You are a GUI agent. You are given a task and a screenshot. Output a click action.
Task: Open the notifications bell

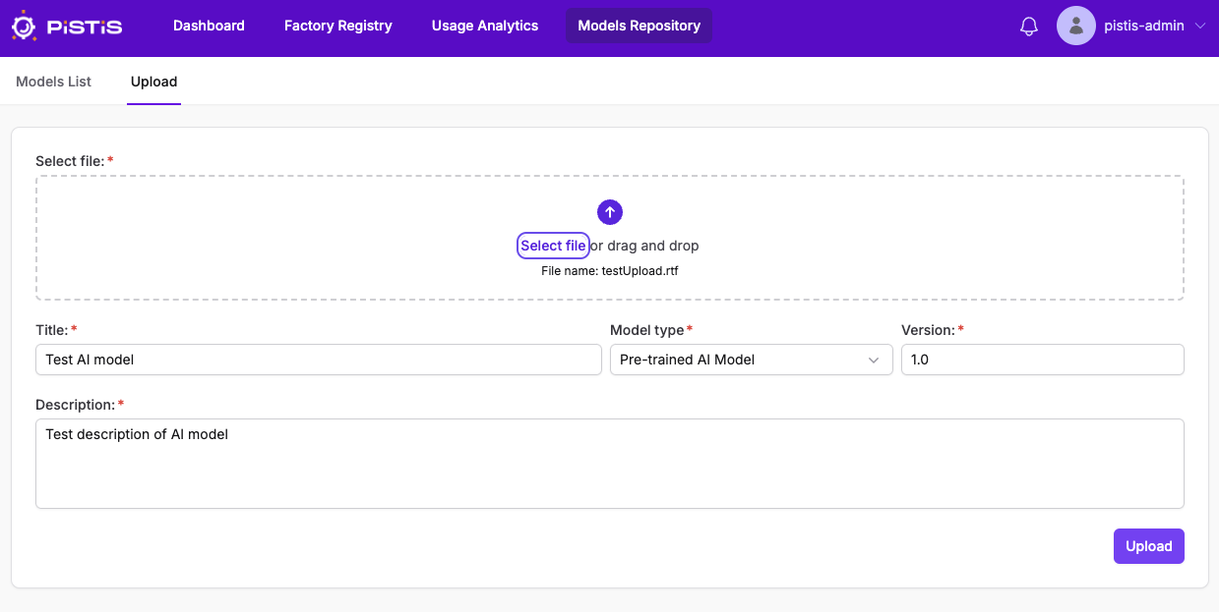[x=1029, y=27]
